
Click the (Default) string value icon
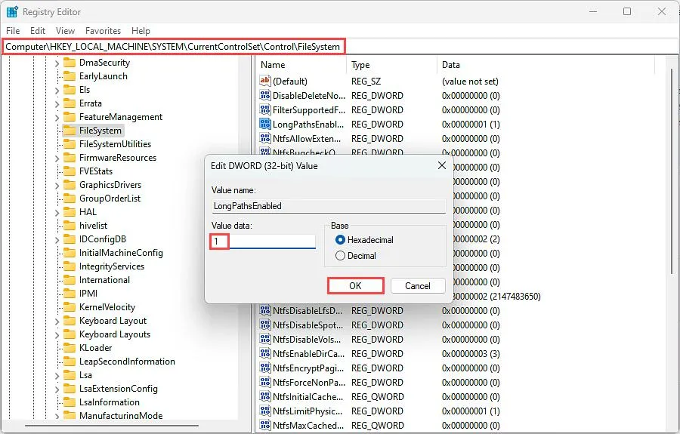[x=264, y=81]
